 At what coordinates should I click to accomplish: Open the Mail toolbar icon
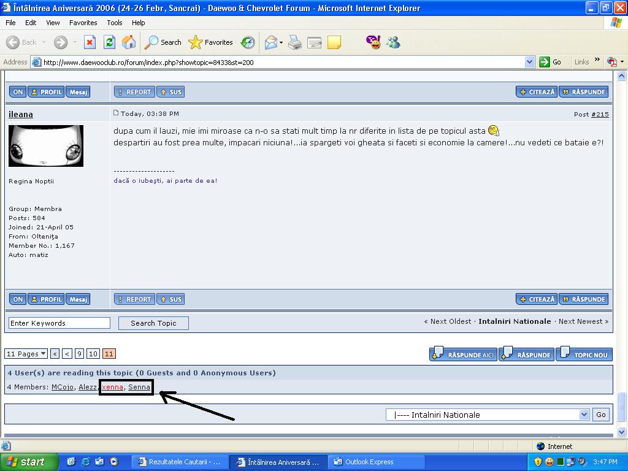pos(270,42)
